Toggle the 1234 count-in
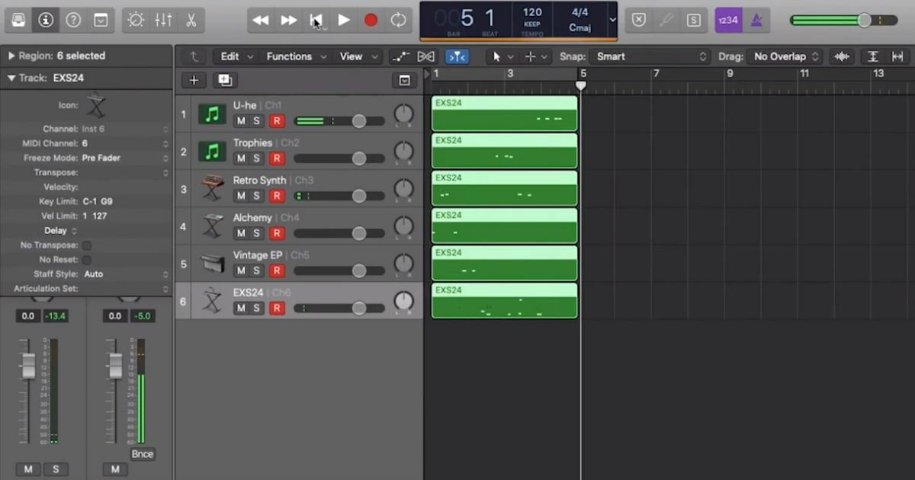 (727, 20)
